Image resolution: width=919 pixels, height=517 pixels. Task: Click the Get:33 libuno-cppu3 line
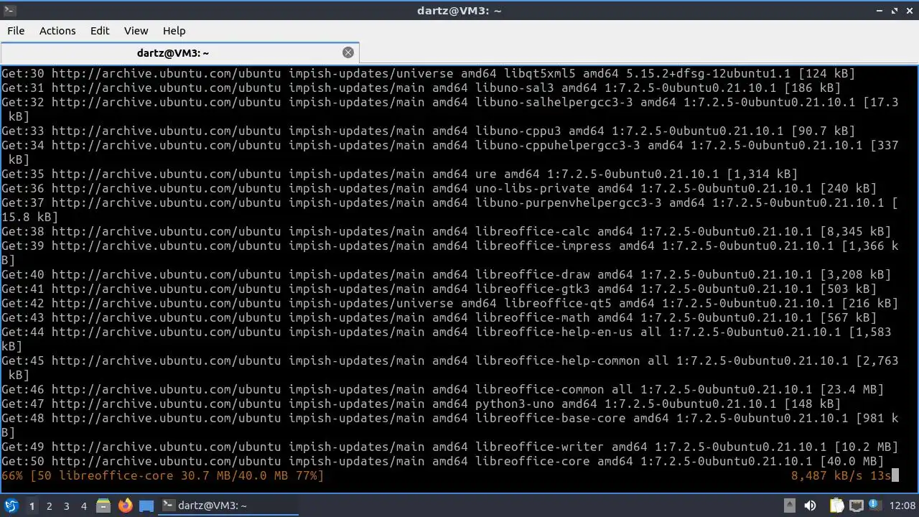pos(428,131)
